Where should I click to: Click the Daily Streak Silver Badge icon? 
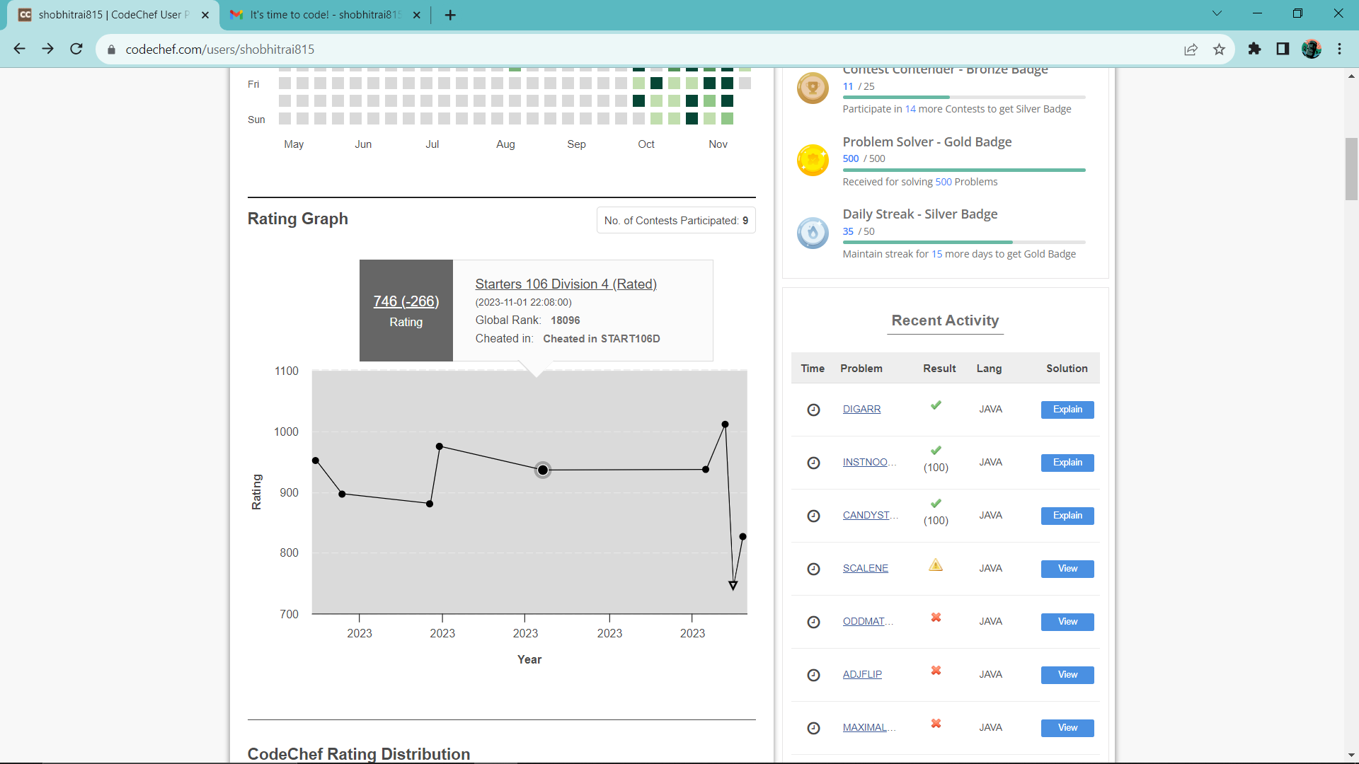pos(813,233)
